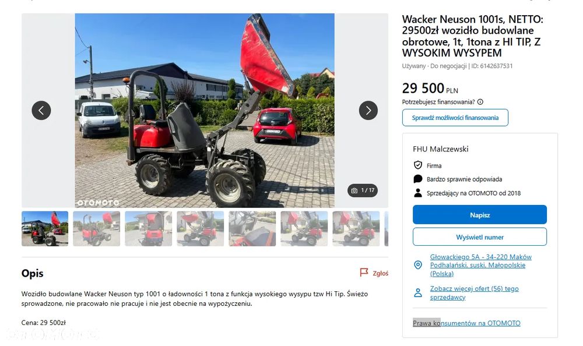Open Zobacz więcej ofert (56) link
The height and width of the screenshot is (346, 583).
pyautogui.click(x=474, y=293)
